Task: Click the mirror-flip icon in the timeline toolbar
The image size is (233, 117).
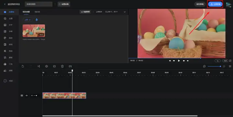Action: click(54, 66)
